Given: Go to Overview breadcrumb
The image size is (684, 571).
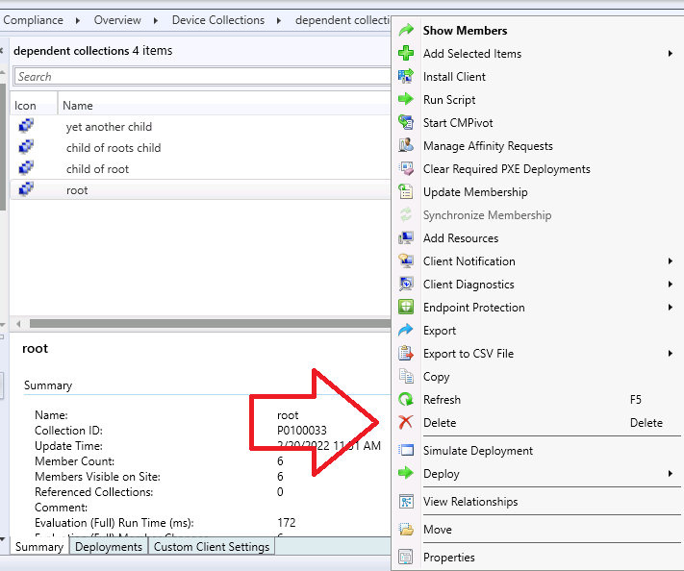Looking at the screenshot, I should click(x=117, y=20).
